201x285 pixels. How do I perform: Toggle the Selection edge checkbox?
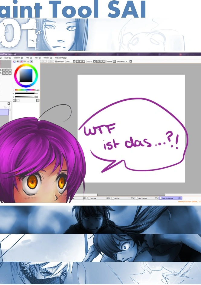(56, 62)
